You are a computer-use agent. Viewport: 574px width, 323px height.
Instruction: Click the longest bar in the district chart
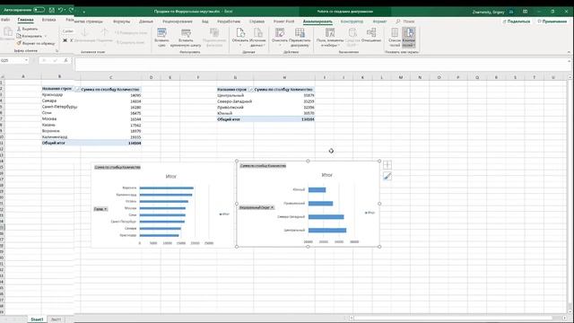tap(327, 231)
